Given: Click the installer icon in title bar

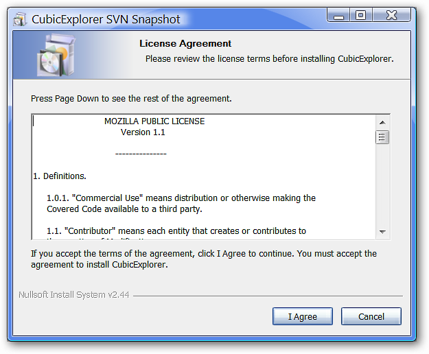Looking at the screenshot, I should click(x=20, y=19).
